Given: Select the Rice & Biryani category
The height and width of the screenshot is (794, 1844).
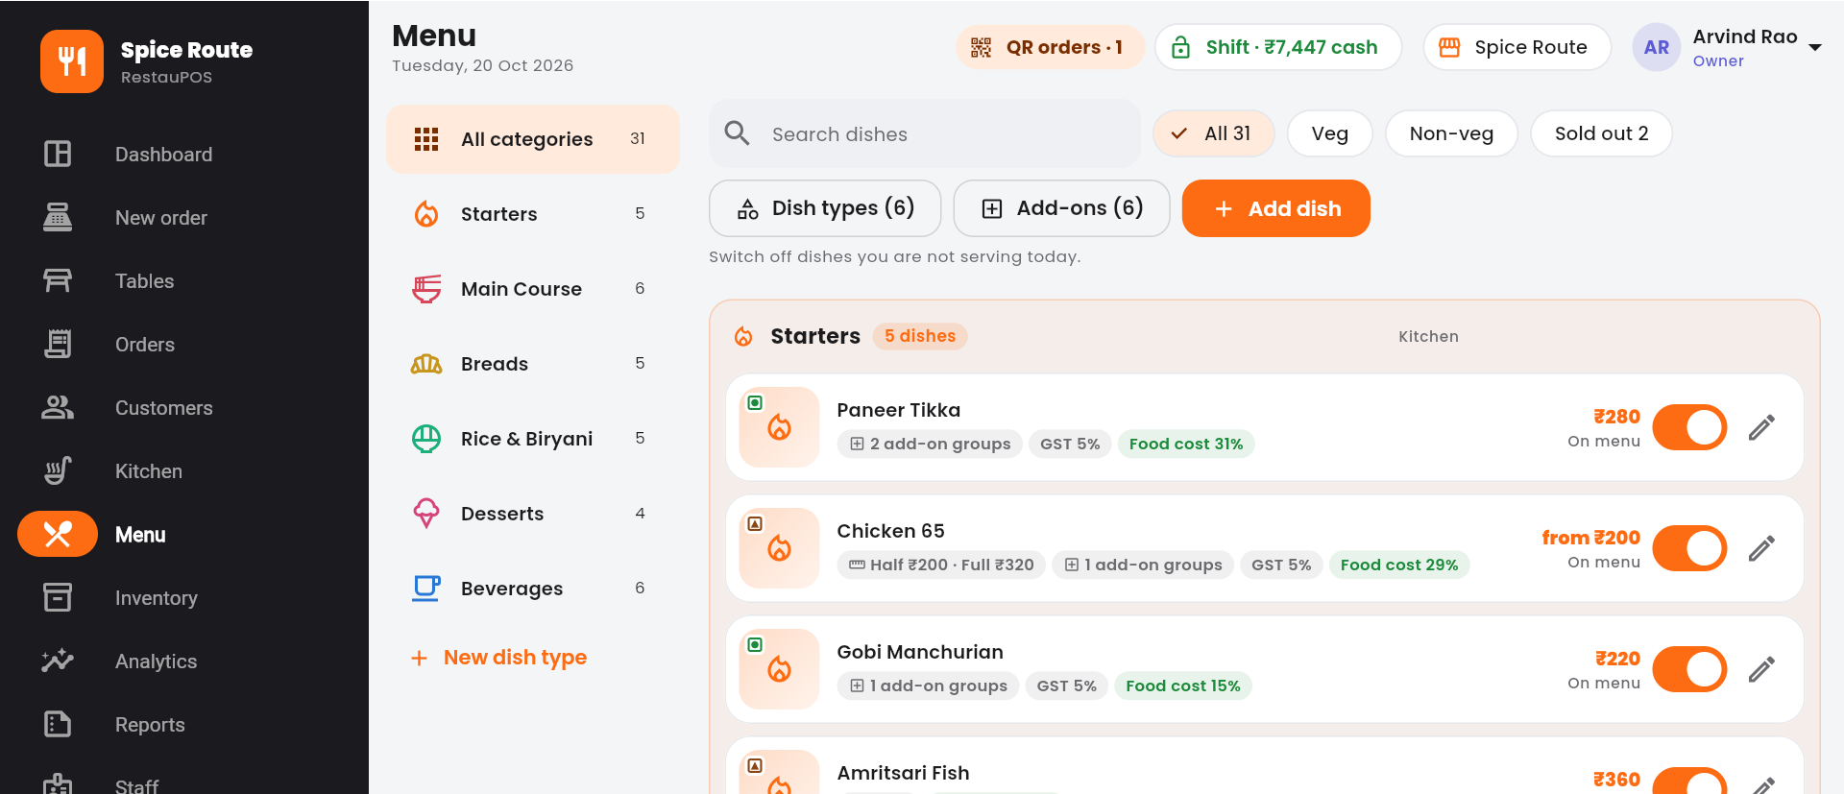Looking at the screenshot, I should (533, 439).
